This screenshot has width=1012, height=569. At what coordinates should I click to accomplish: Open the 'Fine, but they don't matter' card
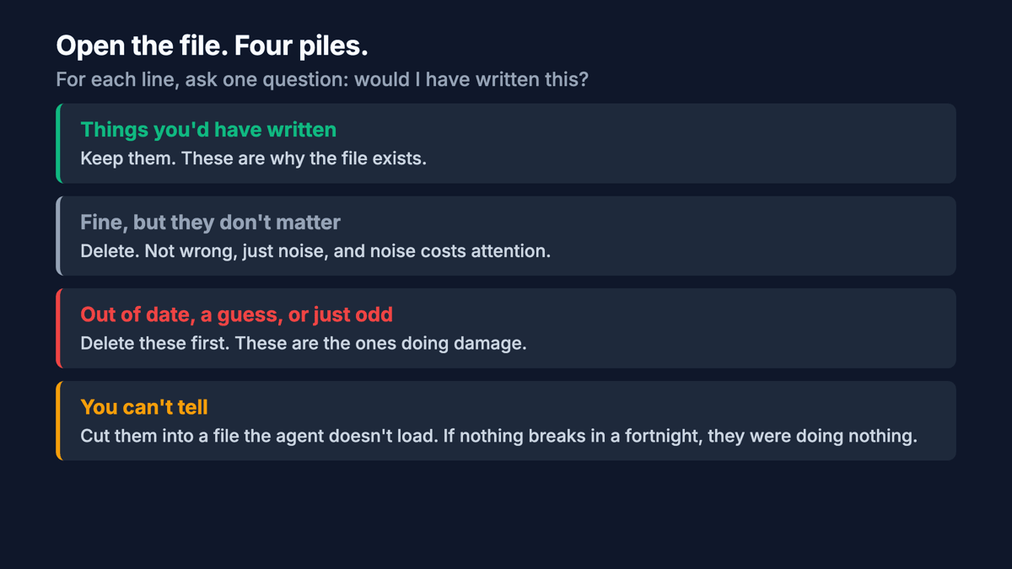(506, 236)
